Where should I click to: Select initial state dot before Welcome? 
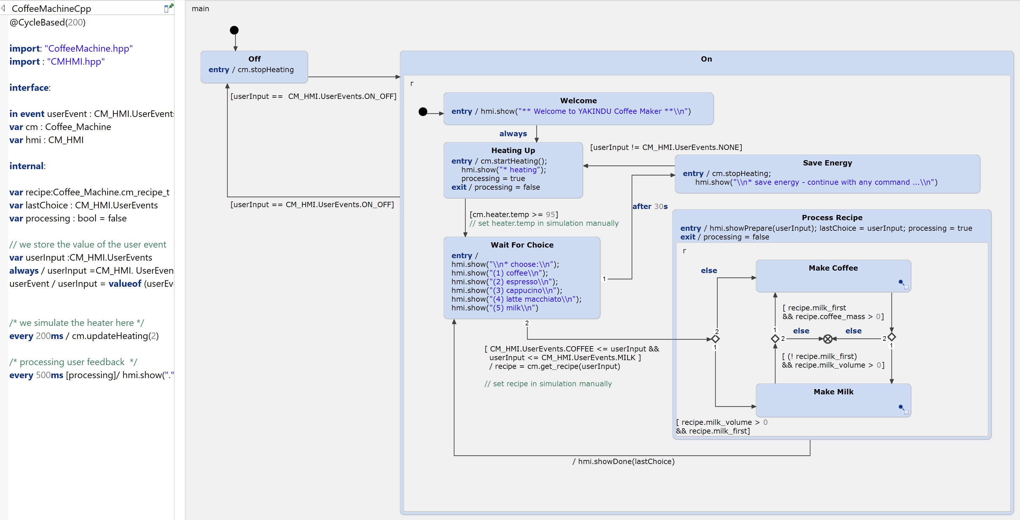pos(423,112)
